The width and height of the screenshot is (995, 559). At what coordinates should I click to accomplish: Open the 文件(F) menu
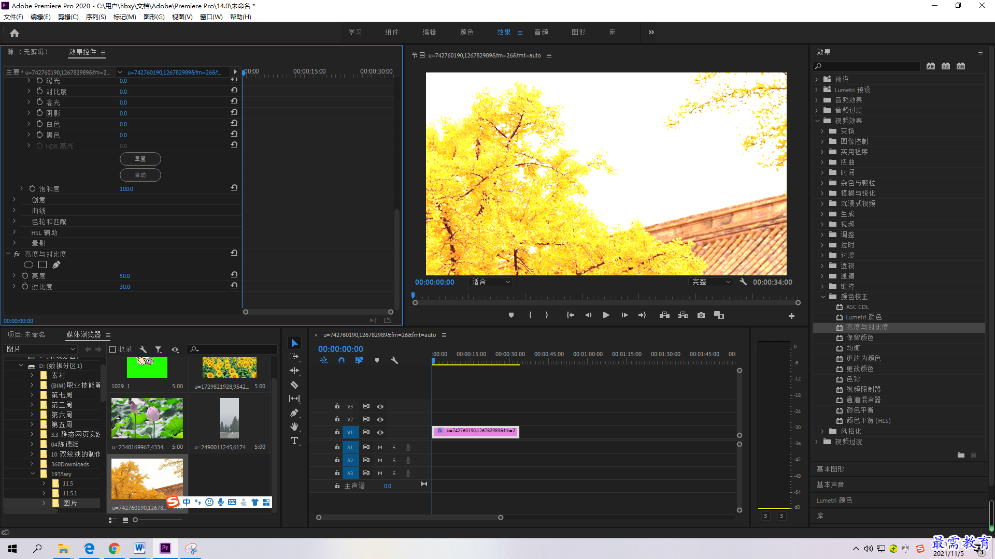pyautogui.click(x=13, y=17)
